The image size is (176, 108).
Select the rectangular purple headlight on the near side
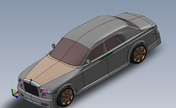(44, 91)
